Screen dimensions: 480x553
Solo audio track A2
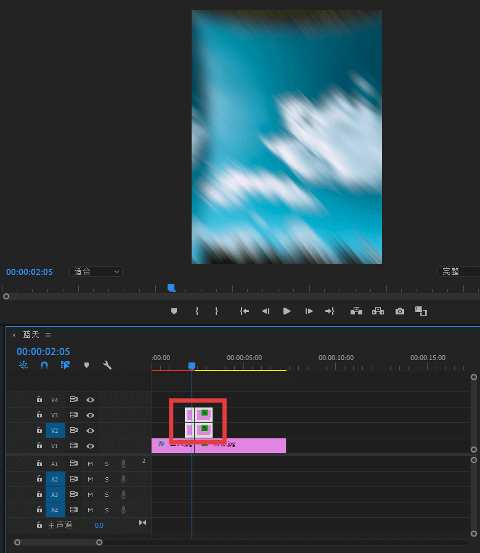tap(107, 479)
